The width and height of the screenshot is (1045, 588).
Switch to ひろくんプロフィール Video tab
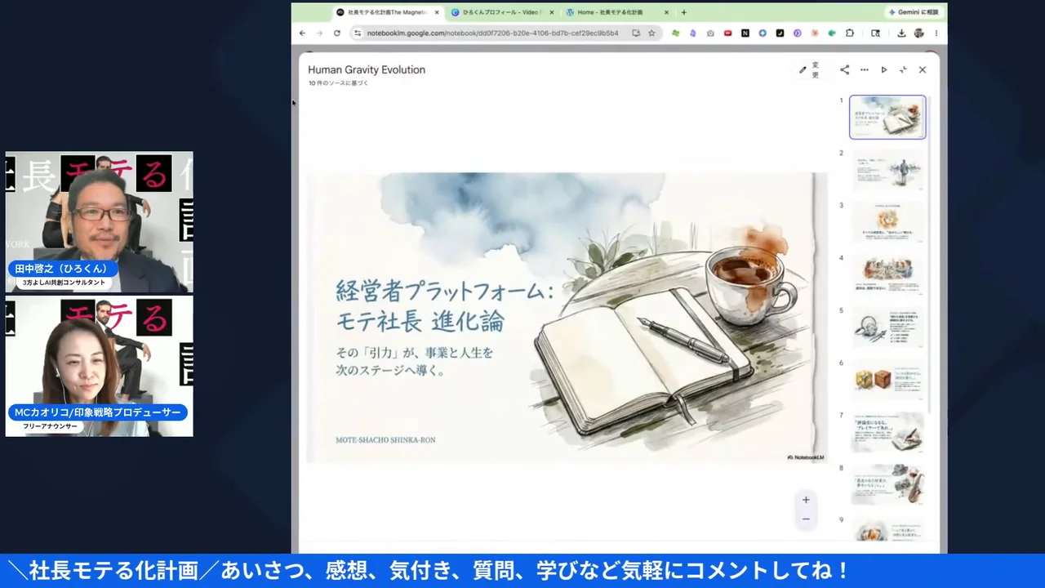click(x=502, y=12)
